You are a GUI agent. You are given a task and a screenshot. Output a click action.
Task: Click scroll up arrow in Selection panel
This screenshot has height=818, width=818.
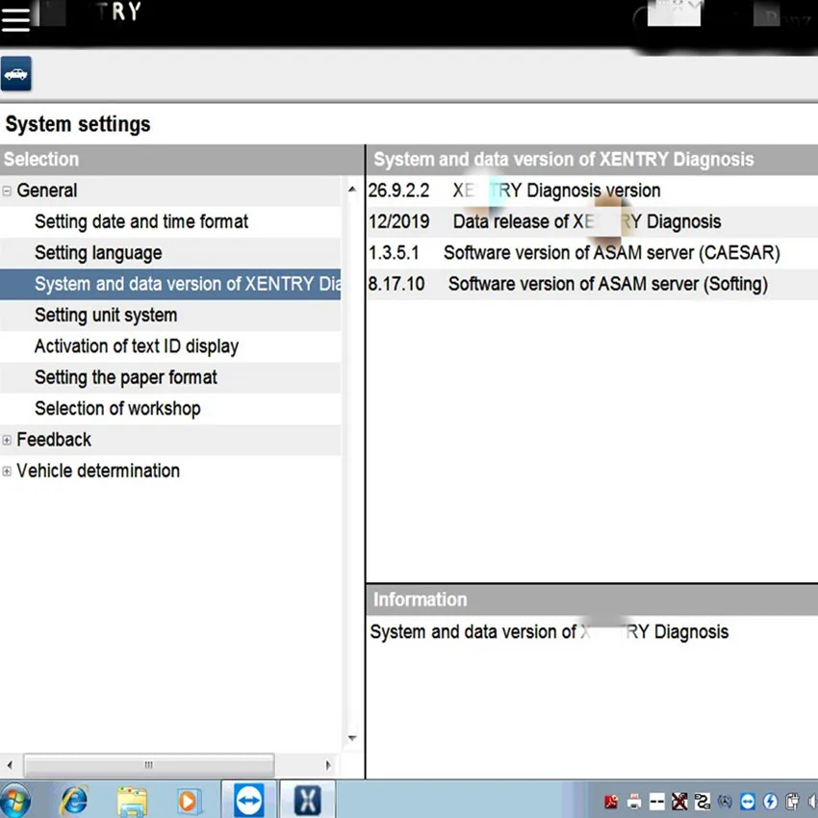[x=352, y=190]
